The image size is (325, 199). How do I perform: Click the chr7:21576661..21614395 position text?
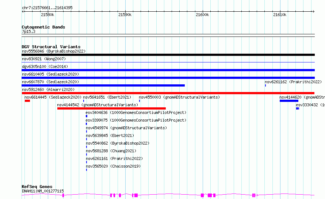click(x=47, y=8)
